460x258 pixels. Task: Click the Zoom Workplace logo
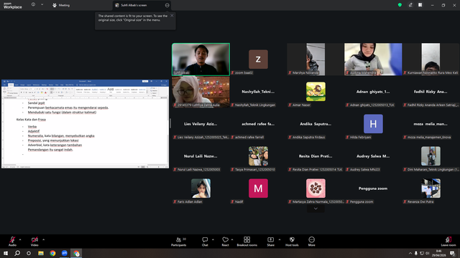[x=13, y=5]
